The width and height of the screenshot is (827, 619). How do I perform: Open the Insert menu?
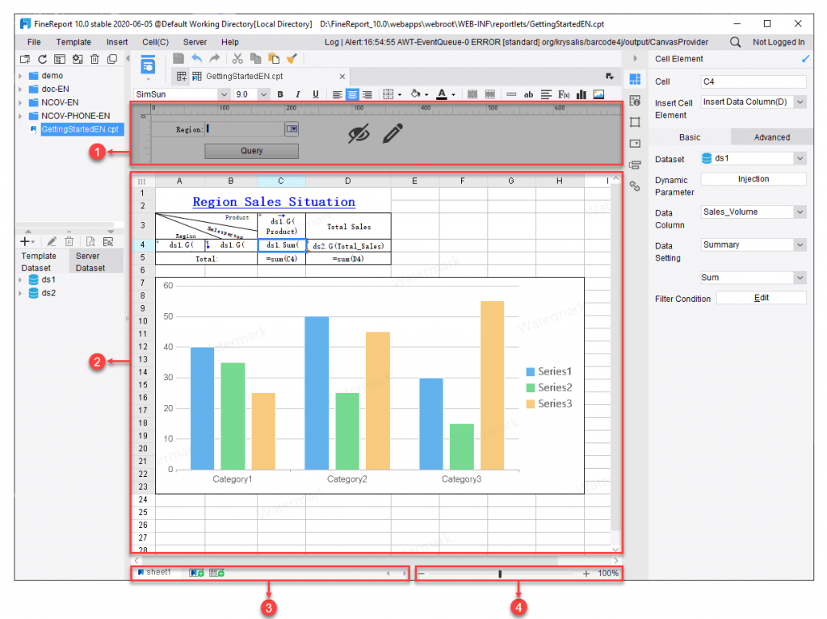click(x=116, y=42)
